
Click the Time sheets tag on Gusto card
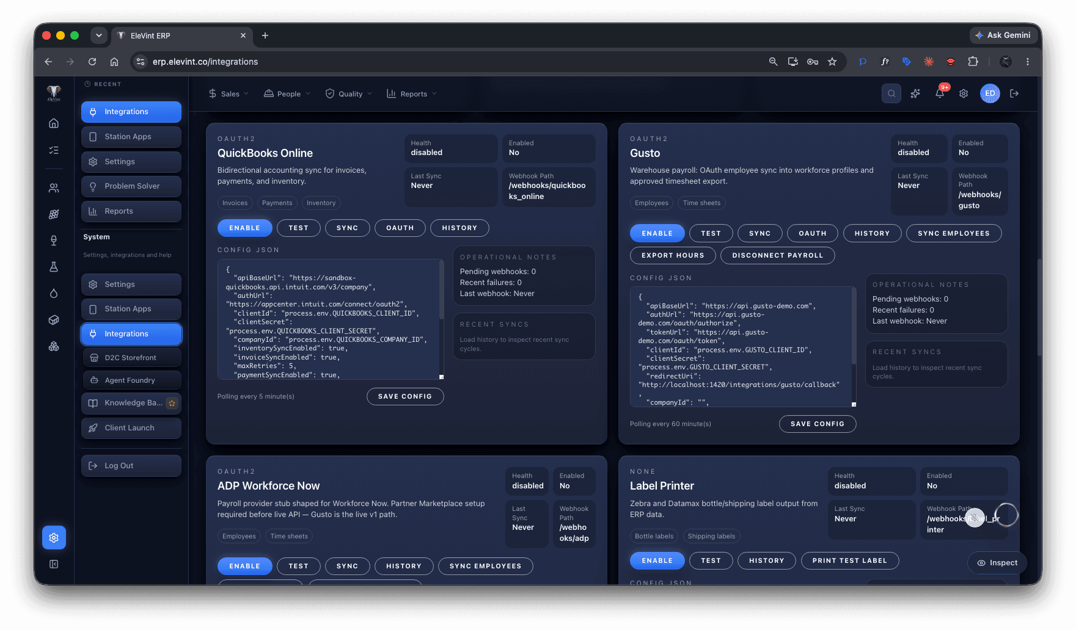pos(701,203)
